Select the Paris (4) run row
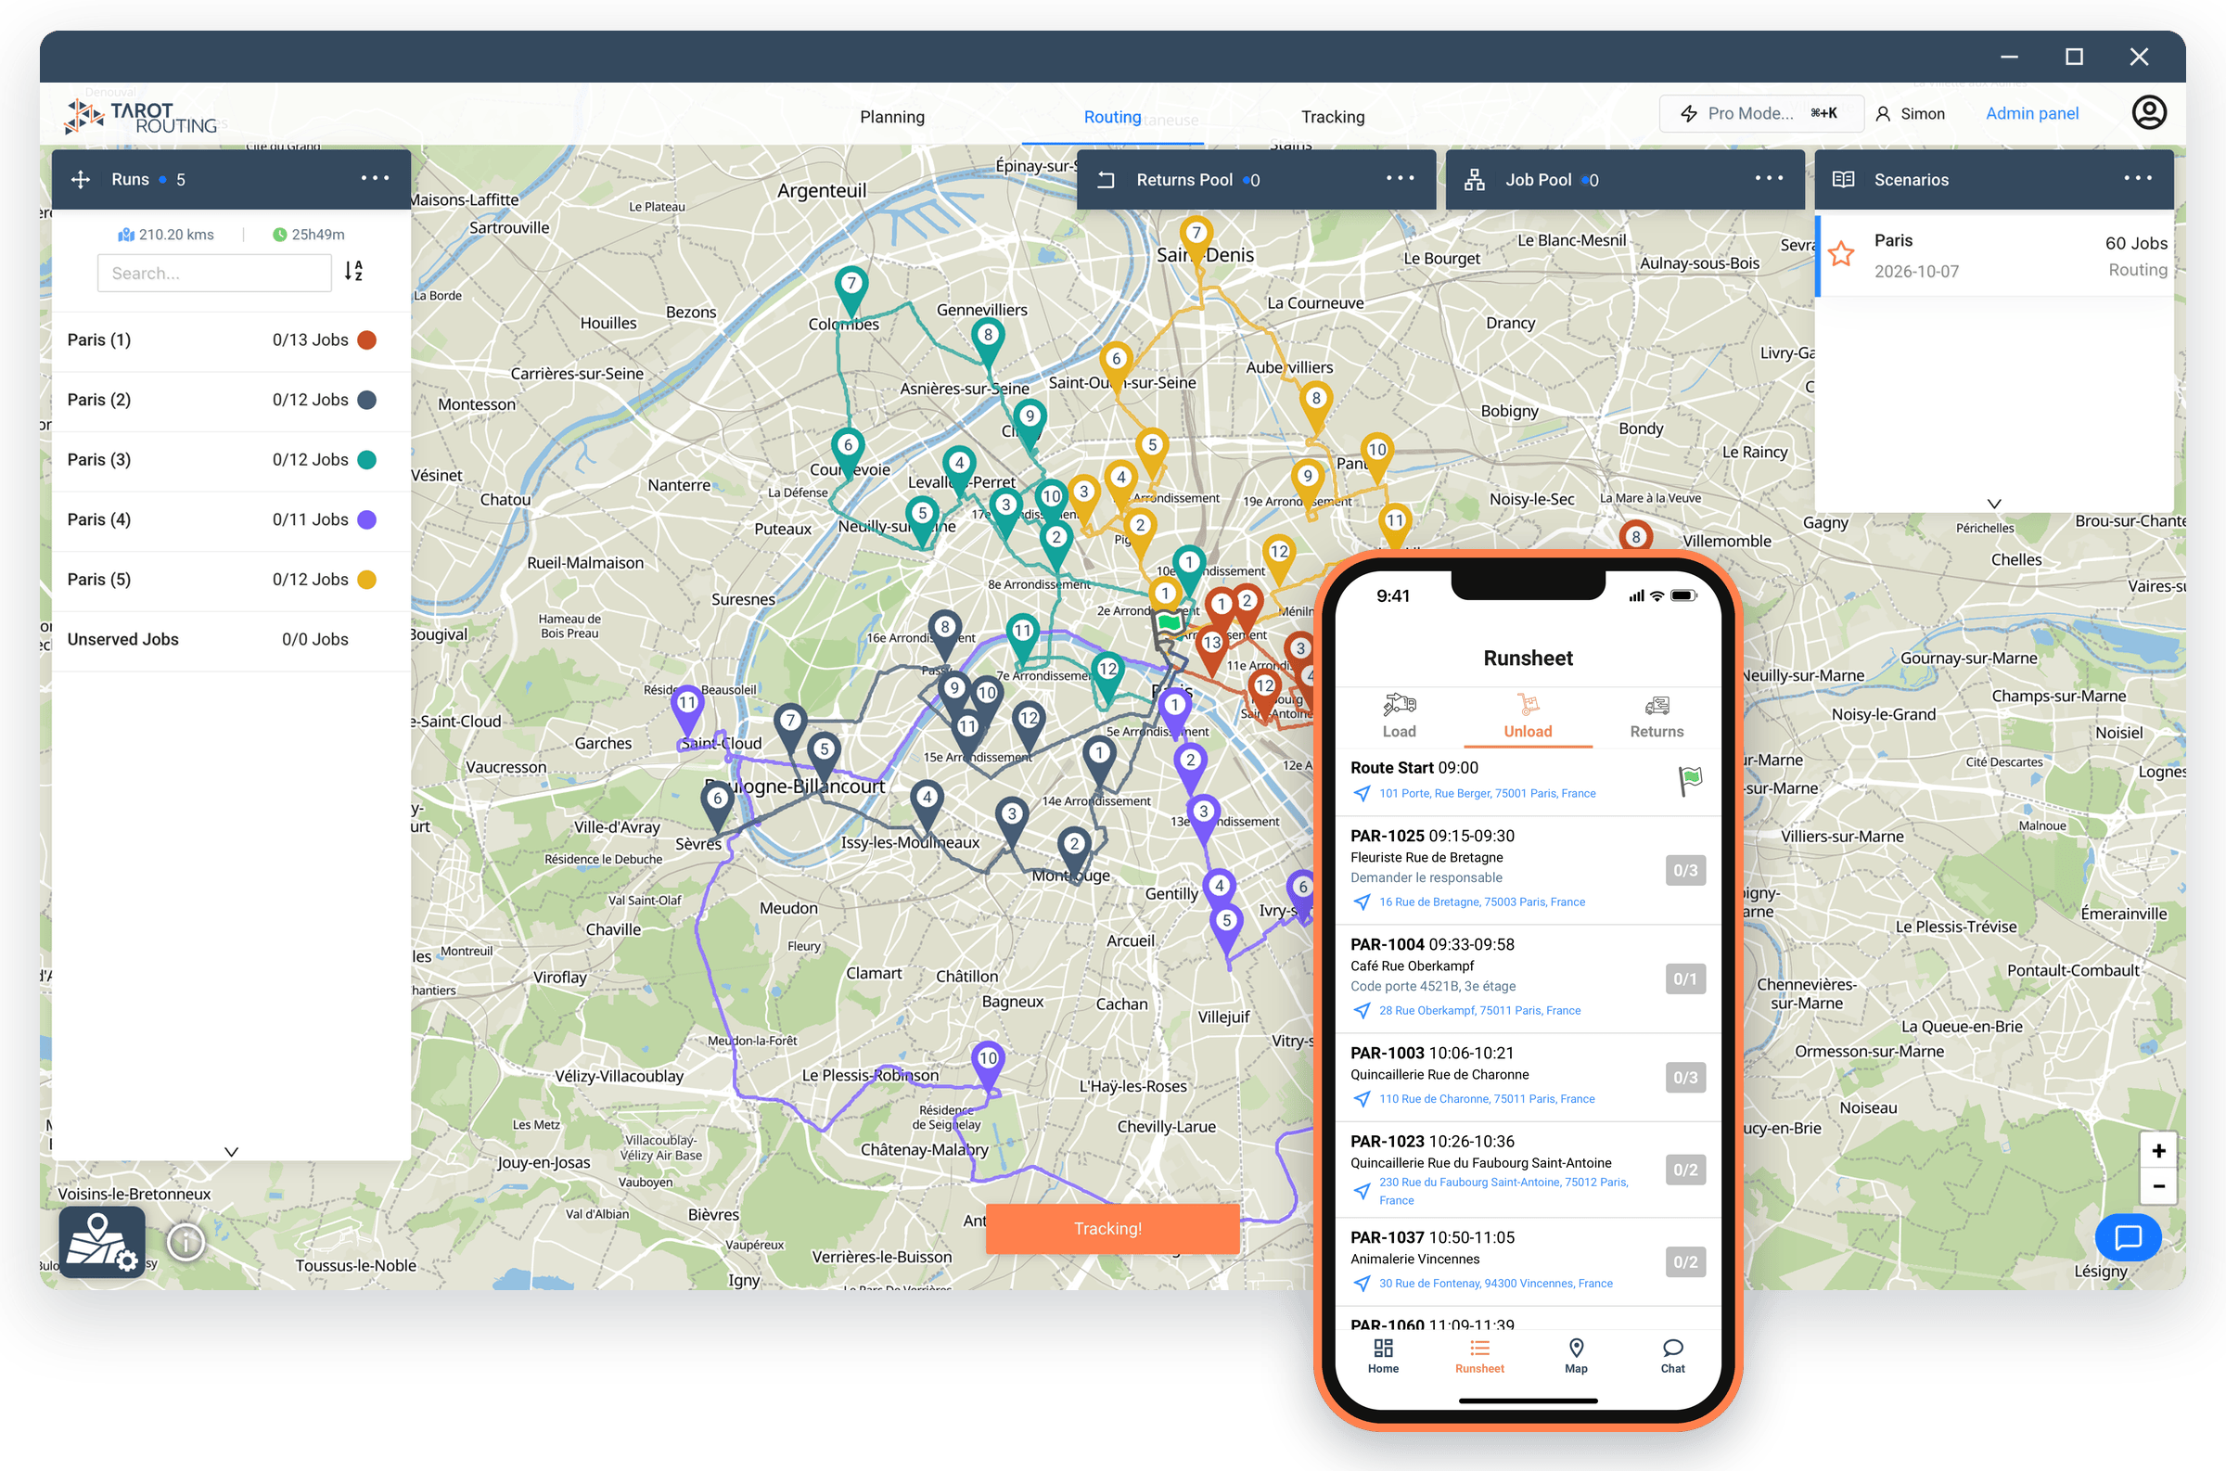The height and width of the screenshot is (1471, 2226). (x=231, y=519)
